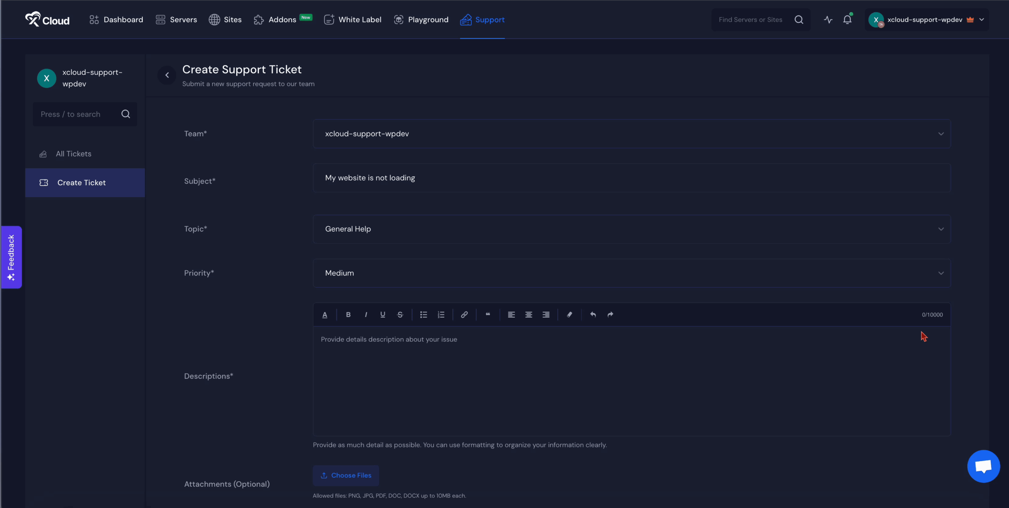Pick text color in editor toolbar
Viewport: 1009px width, 508px height.
click(x=325, y=314)
